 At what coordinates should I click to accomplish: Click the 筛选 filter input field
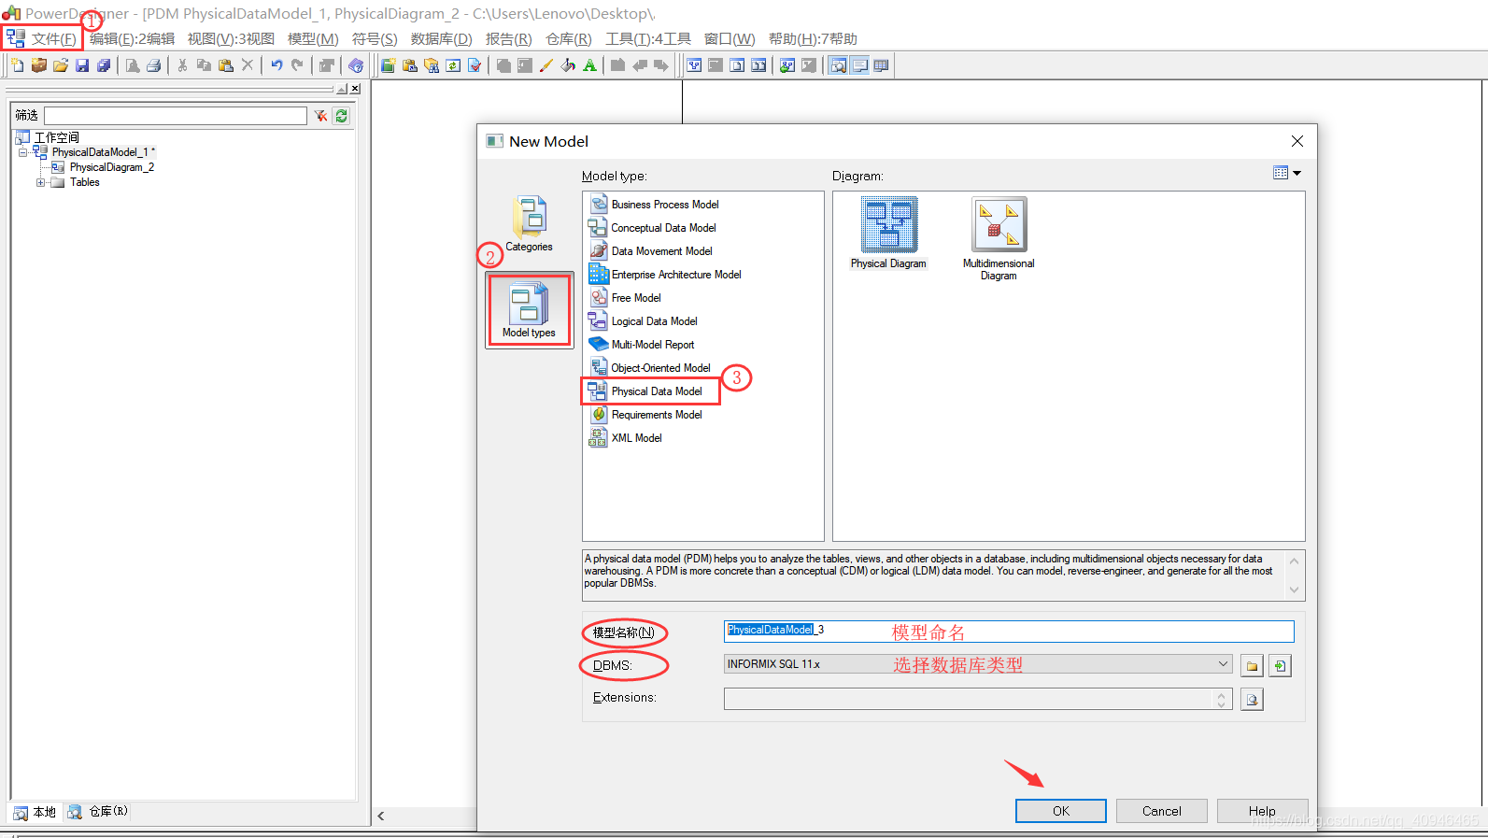176,116
